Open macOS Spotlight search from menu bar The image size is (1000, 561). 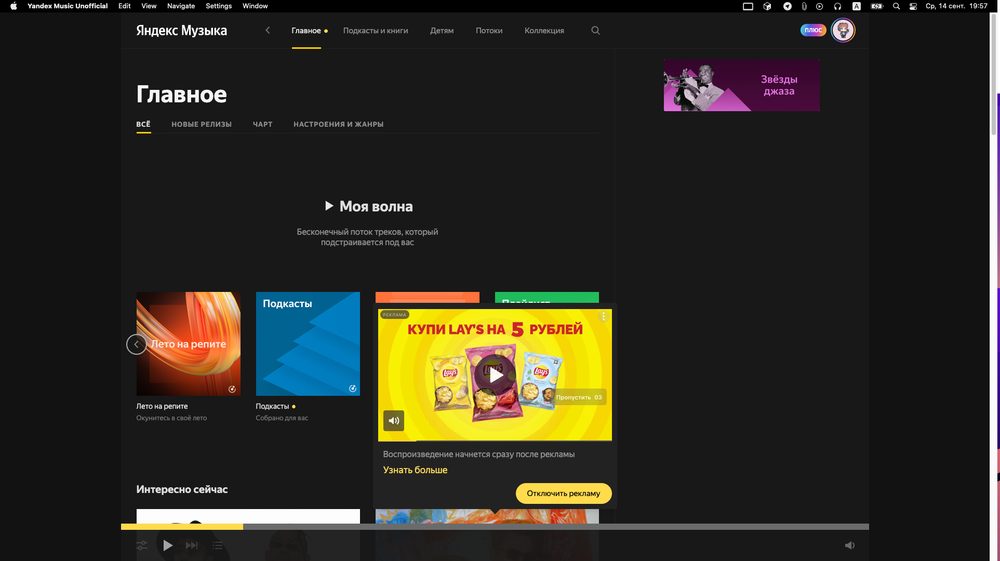[896, 6]
